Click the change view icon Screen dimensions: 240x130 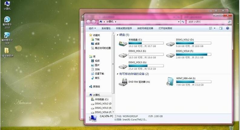tap(211, 28)
